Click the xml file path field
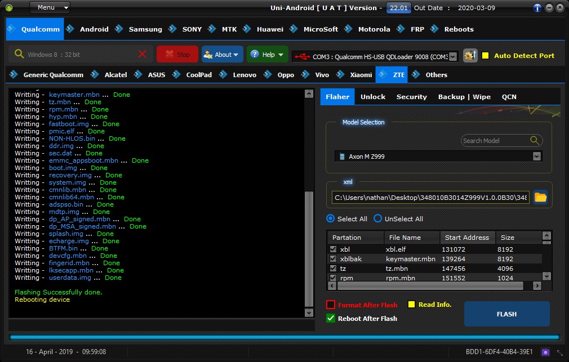569x362 pixels. click(430, 198)
